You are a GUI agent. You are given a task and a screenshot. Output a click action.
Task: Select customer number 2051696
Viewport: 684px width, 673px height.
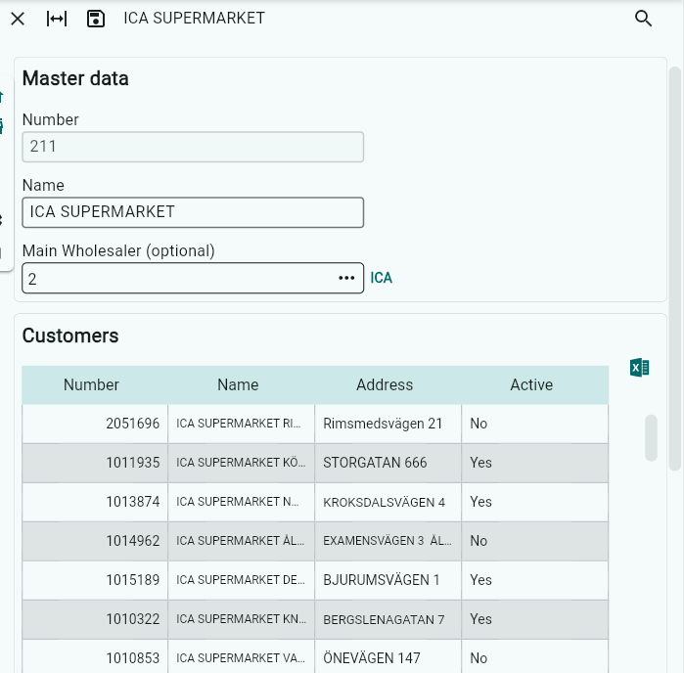(x=133, y=424)
